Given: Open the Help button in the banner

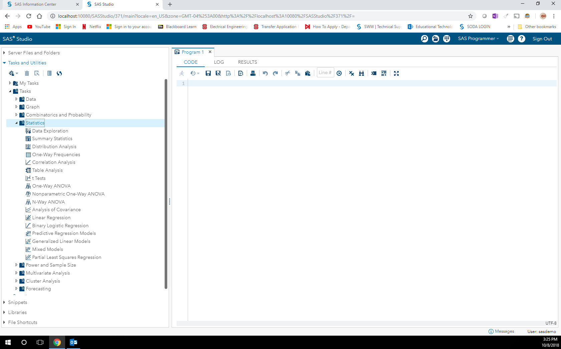Looking at the screenshot, I should coord(522,39).
